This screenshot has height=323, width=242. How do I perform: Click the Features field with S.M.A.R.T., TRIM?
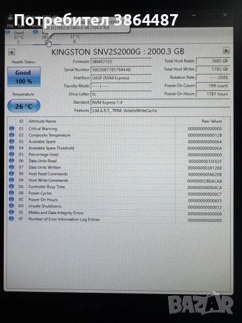[x=160, y=110]
